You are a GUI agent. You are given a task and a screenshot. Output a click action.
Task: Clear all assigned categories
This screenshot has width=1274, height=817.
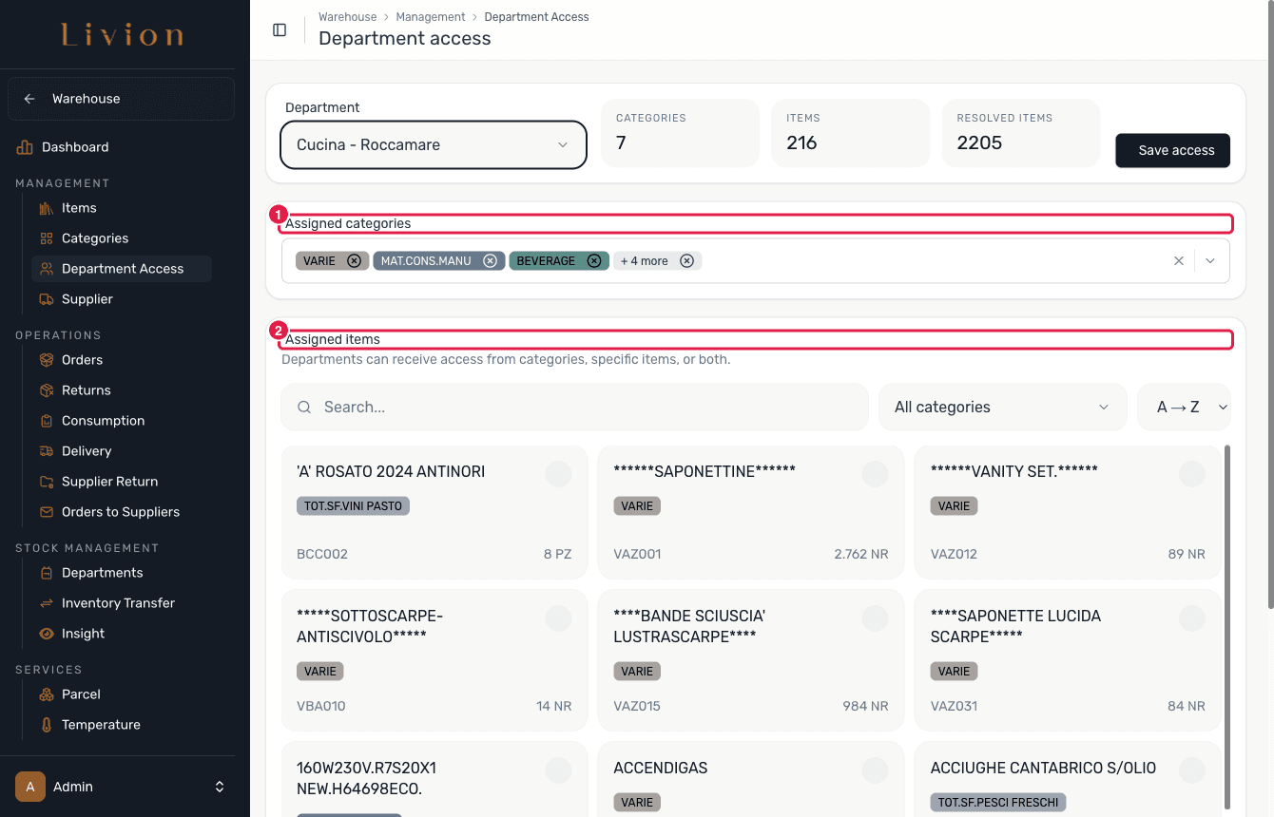(1179, 261)
